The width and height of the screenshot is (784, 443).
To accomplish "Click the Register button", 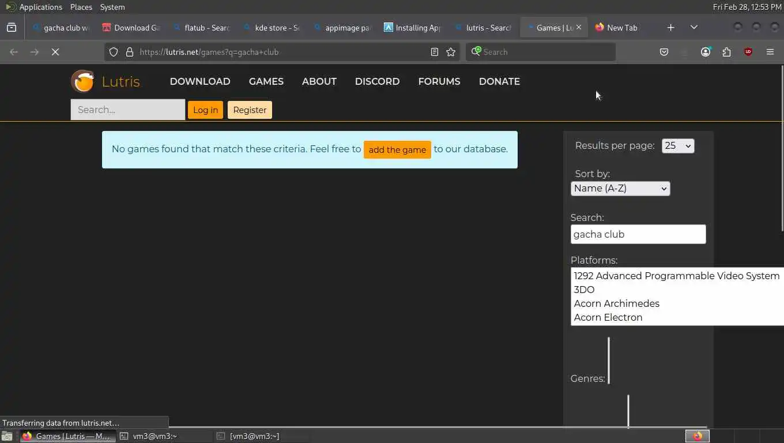I will pos(250,110).
